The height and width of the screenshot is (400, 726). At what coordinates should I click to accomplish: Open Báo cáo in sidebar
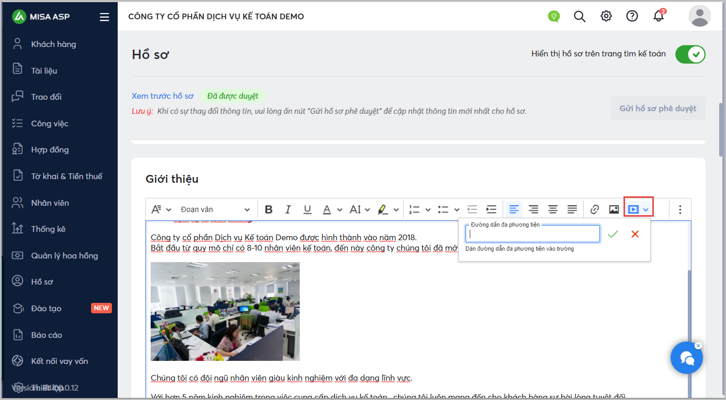(47, 335)
